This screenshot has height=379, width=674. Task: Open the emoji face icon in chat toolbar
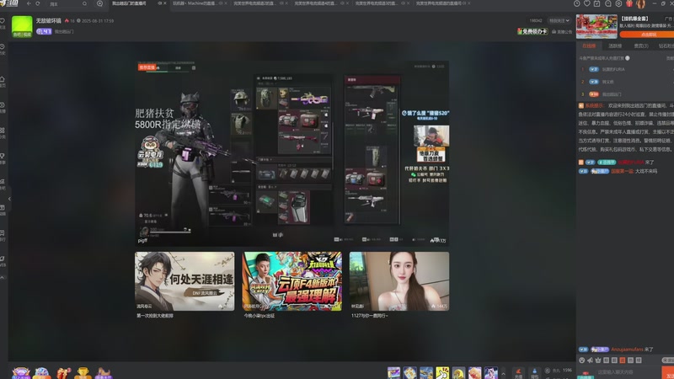click(x=582, y=360)
